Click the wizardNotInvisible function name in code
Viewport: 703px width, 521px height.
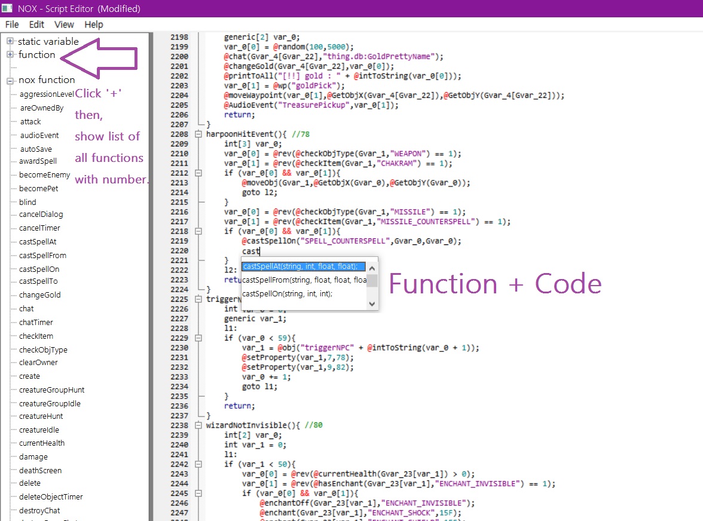click(x=246, y=425)
